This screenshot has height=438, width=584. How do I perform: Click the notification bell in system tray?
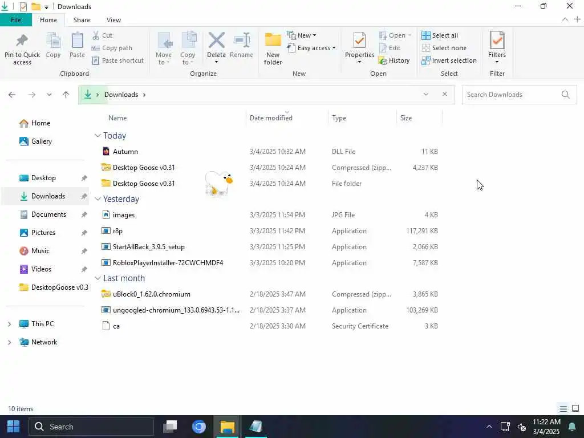click(571, 427)
